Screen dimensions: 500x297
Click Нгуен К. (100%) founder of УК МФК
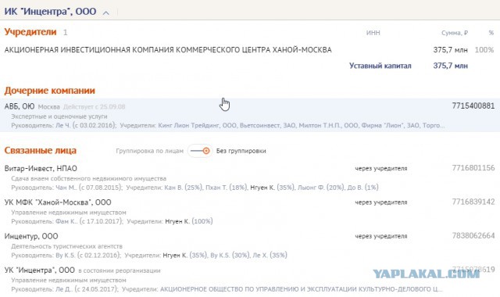point(189,221)
